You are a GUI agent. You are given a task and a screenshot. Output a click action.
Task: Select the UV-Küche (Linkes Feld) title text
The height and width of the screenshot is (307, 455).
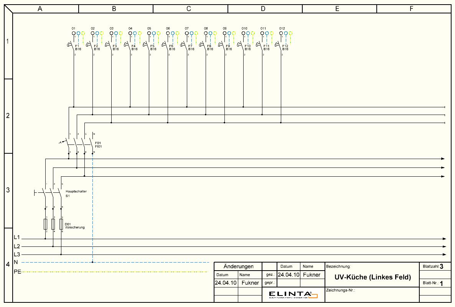(x=372, y=277)
